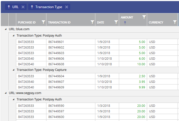The width and height of the screenshot is (179, 121).
Task: Sort by Purchase ID column header
Action: click(27, 22)
